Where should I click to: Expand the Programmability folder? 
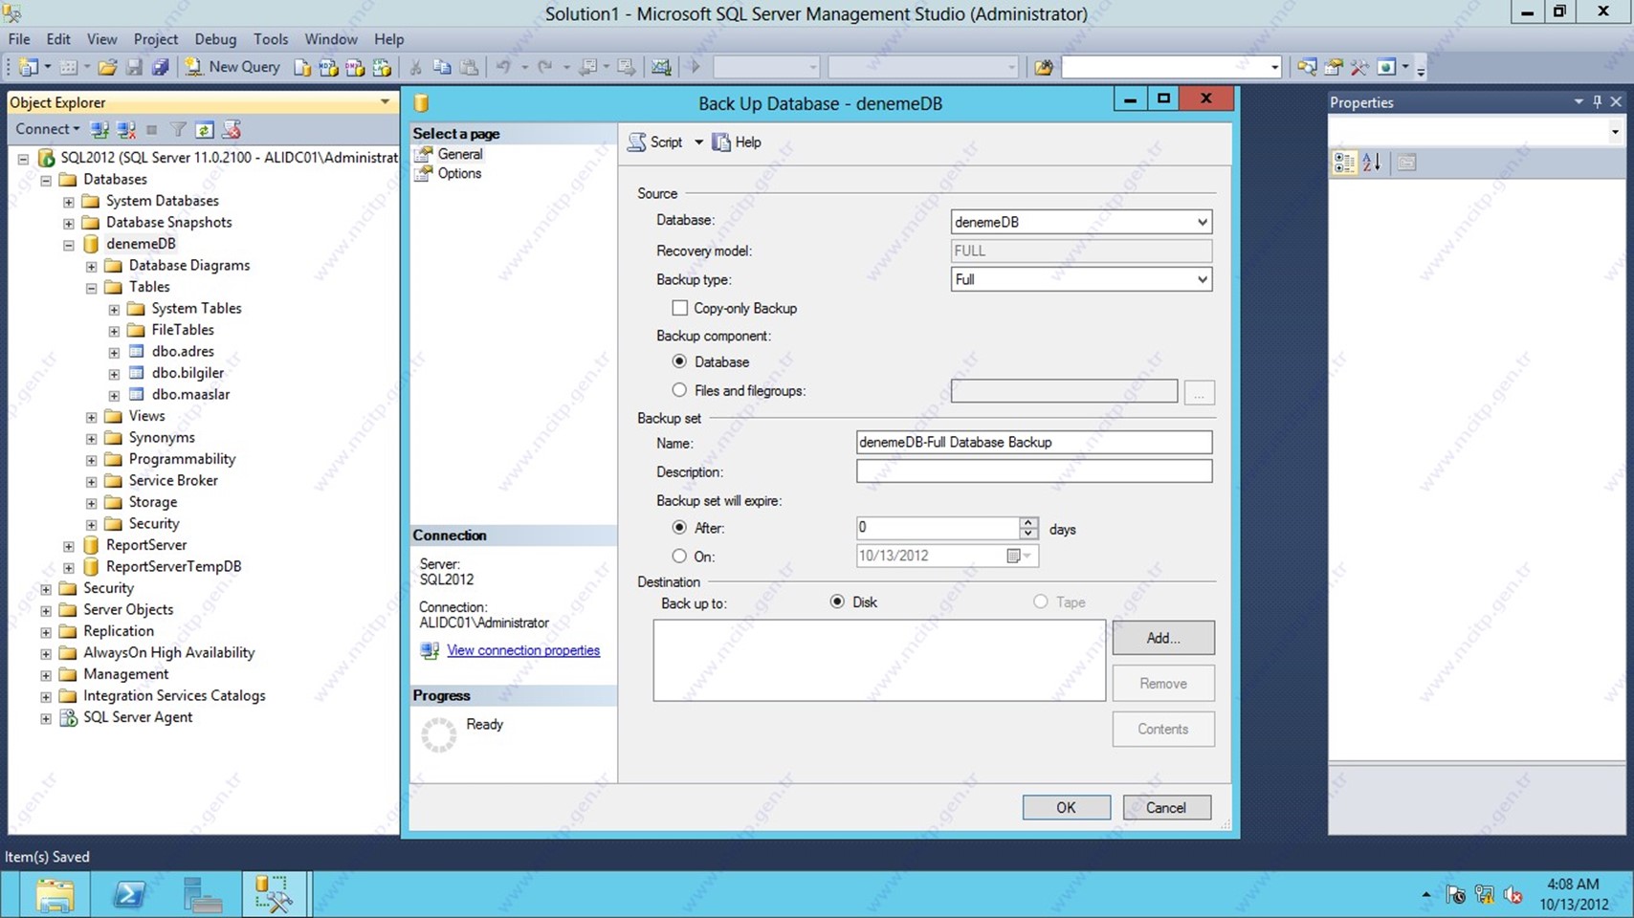click(x=91, y=460)
